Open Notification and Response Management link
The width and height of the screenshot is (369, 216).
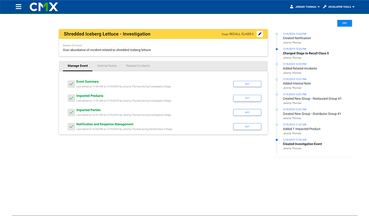point(105,124)
